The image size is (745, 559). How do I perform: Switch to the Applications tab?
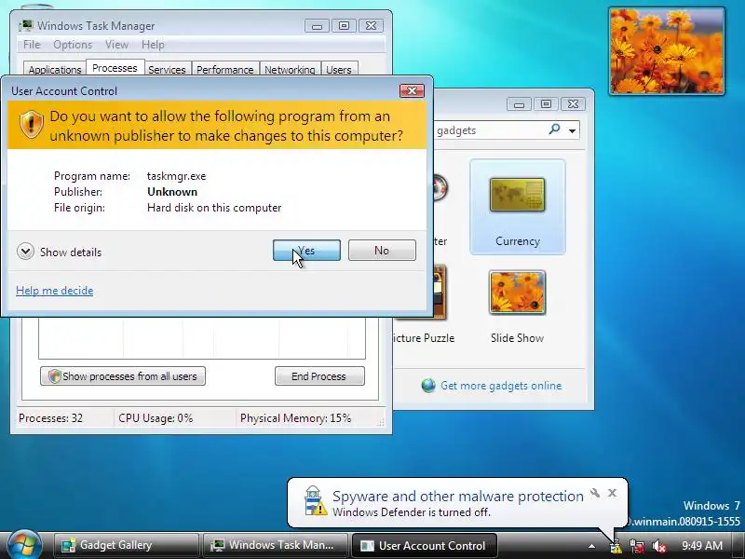(x=55, y=69)
